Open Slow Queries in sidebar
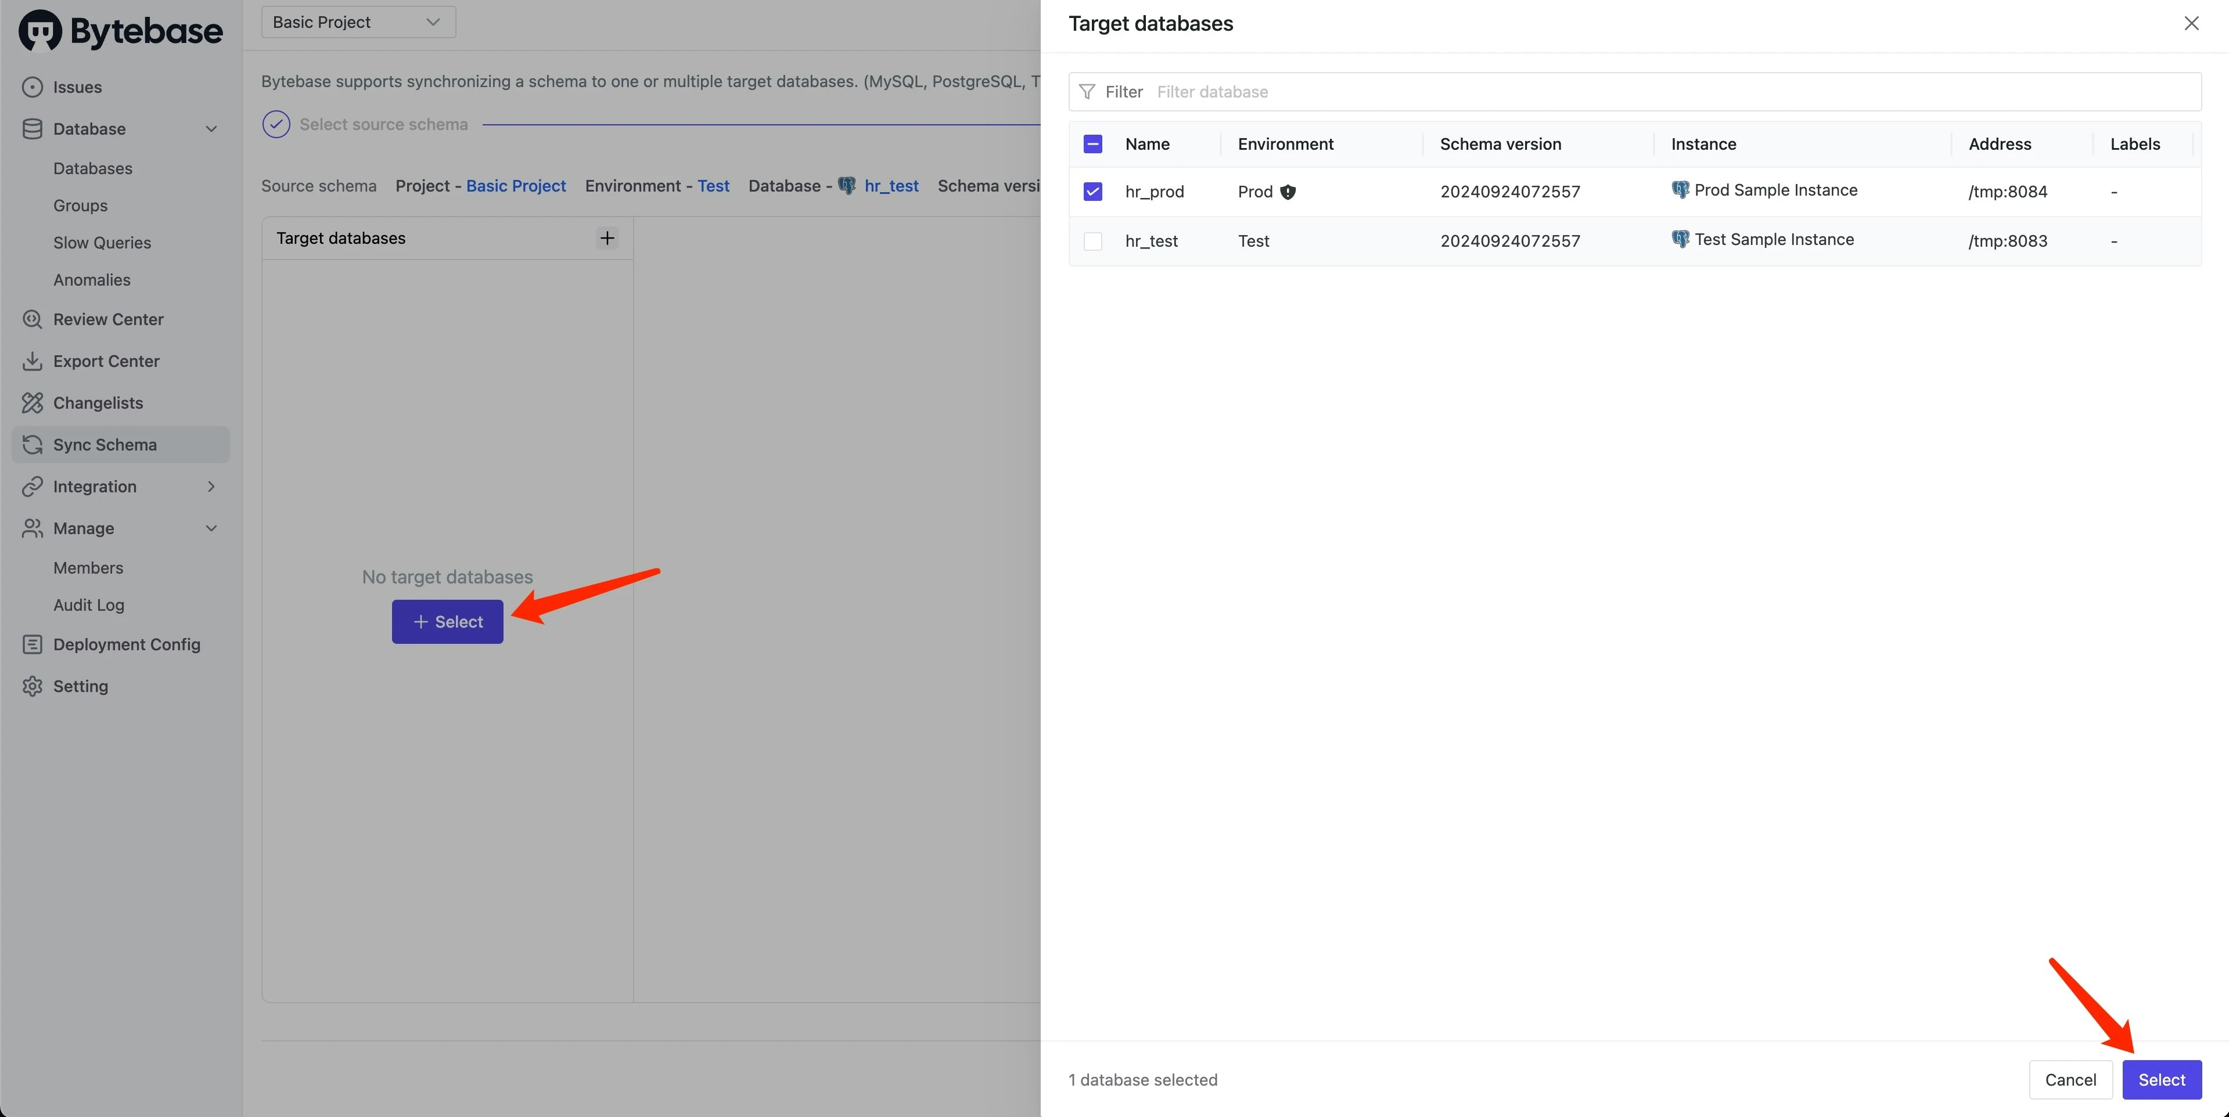The height and width of the screenshot is (1117, 2229). (x=102, y=243)
